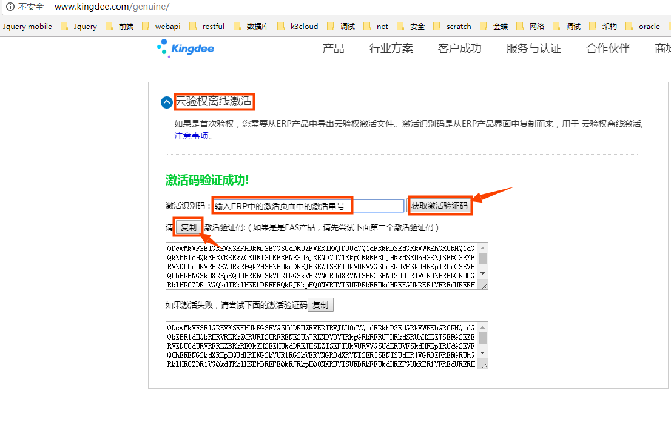Click down arrow of first textarea scrollbar

coord(483,273)
